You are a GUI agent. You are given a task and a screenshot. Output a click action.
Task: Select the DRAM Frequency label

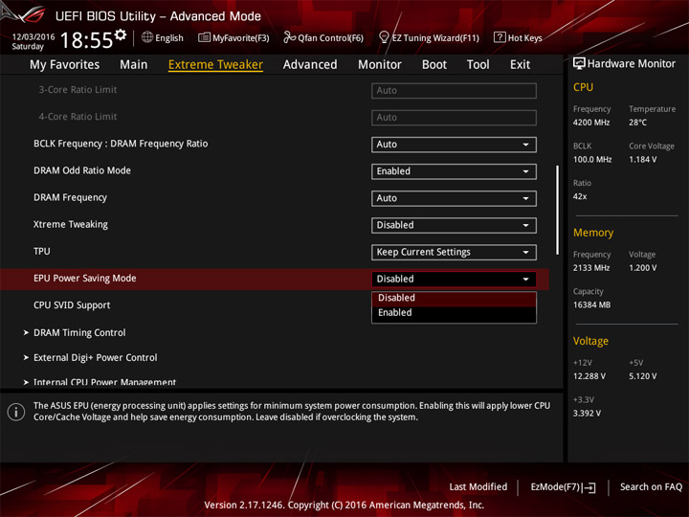pyautogui.click(x=70, y=198)
